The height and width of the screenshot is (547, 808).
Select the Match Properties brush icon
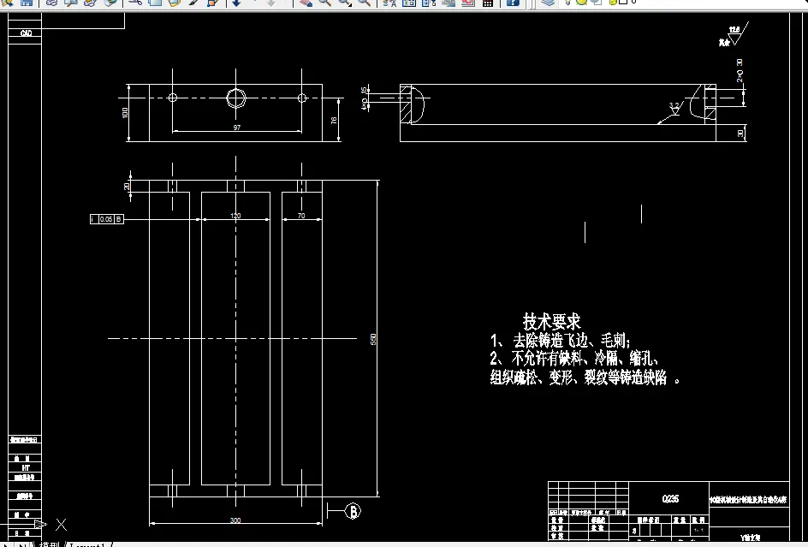[193, 3]
